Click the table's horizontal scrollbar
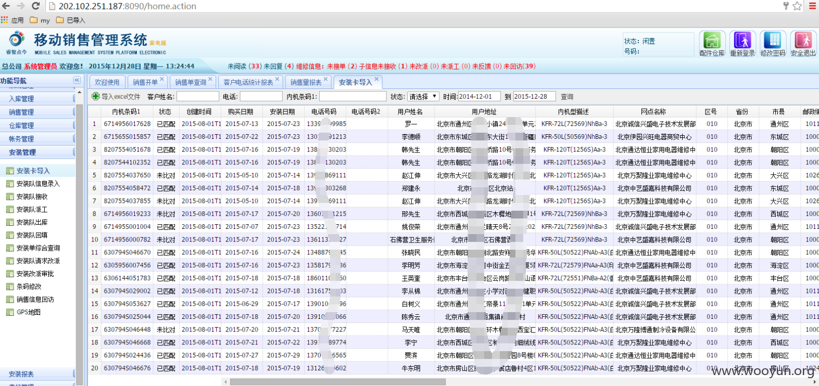 tap(338, 382)
